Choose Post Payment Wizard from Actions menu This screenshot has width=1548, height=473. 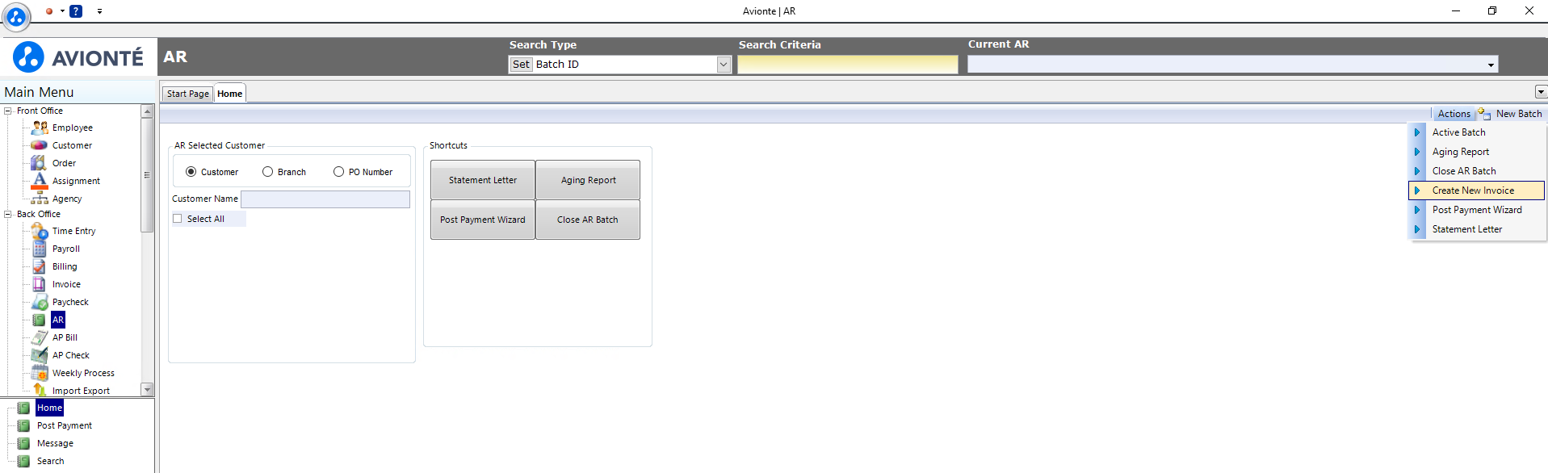(x=1477, y=210)
